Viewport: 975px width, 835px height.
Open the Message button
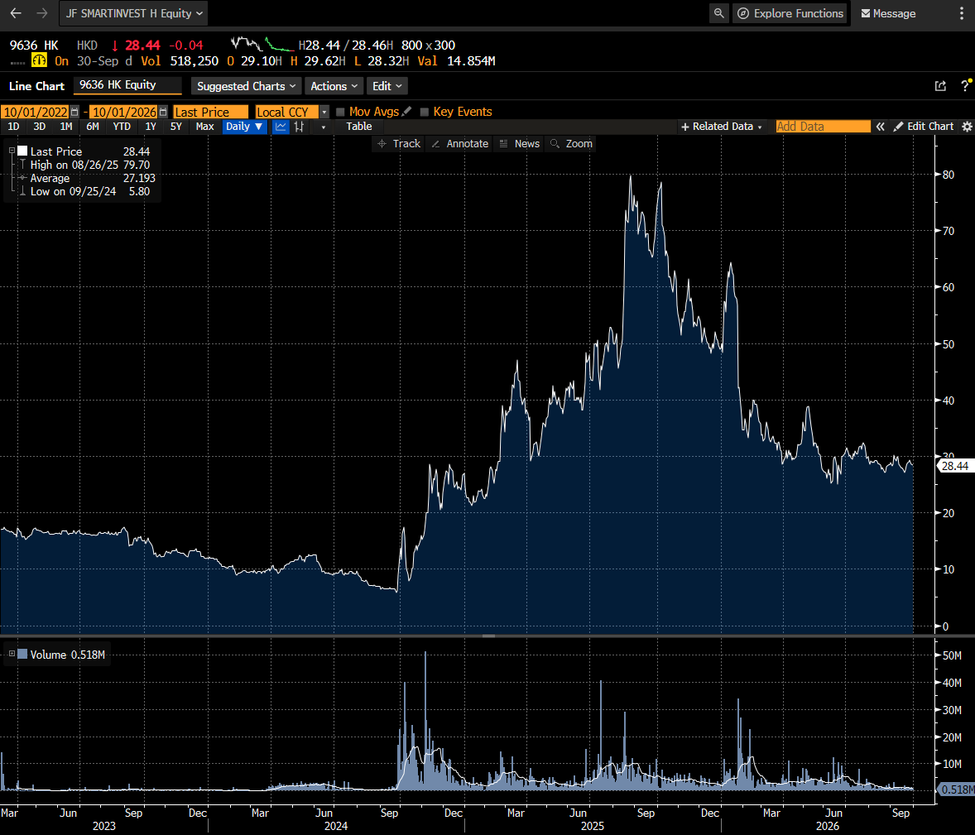pos(888,13)
